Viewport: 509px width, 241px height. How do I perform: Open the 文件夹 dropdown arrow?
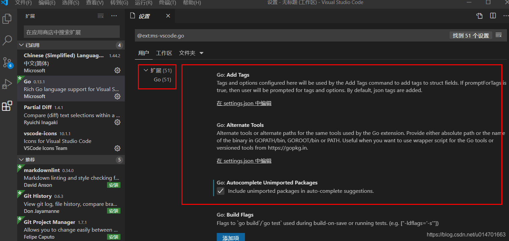pyautogui.click(x=201, y=53)
